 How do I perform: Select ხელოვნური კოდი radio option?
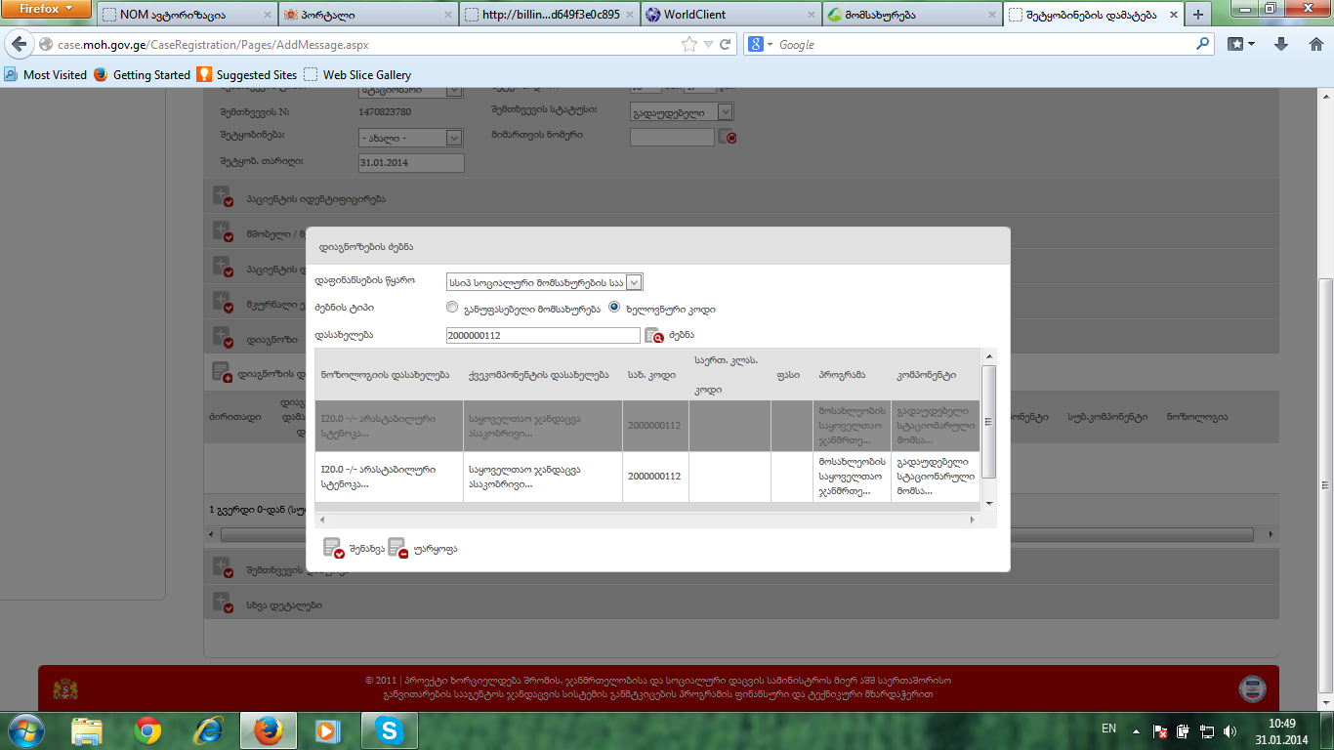point(614,308)
